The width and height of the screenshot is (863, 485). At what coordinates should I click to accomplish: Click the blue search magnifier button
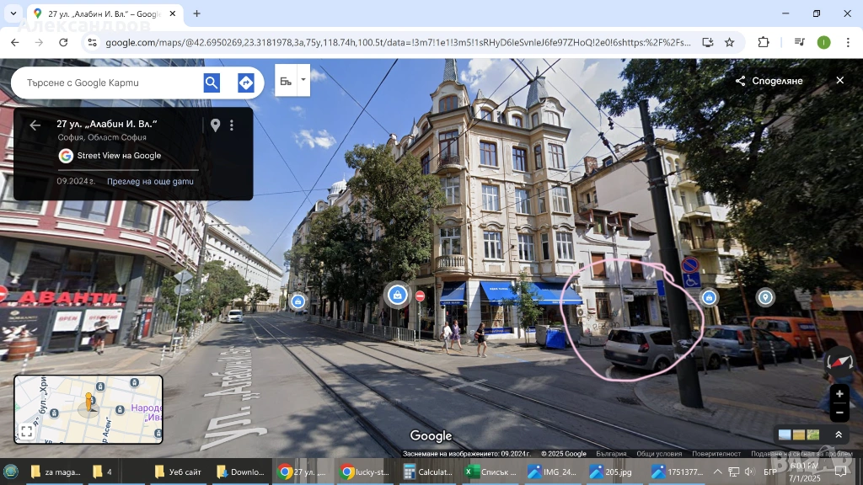coord(212,83)
